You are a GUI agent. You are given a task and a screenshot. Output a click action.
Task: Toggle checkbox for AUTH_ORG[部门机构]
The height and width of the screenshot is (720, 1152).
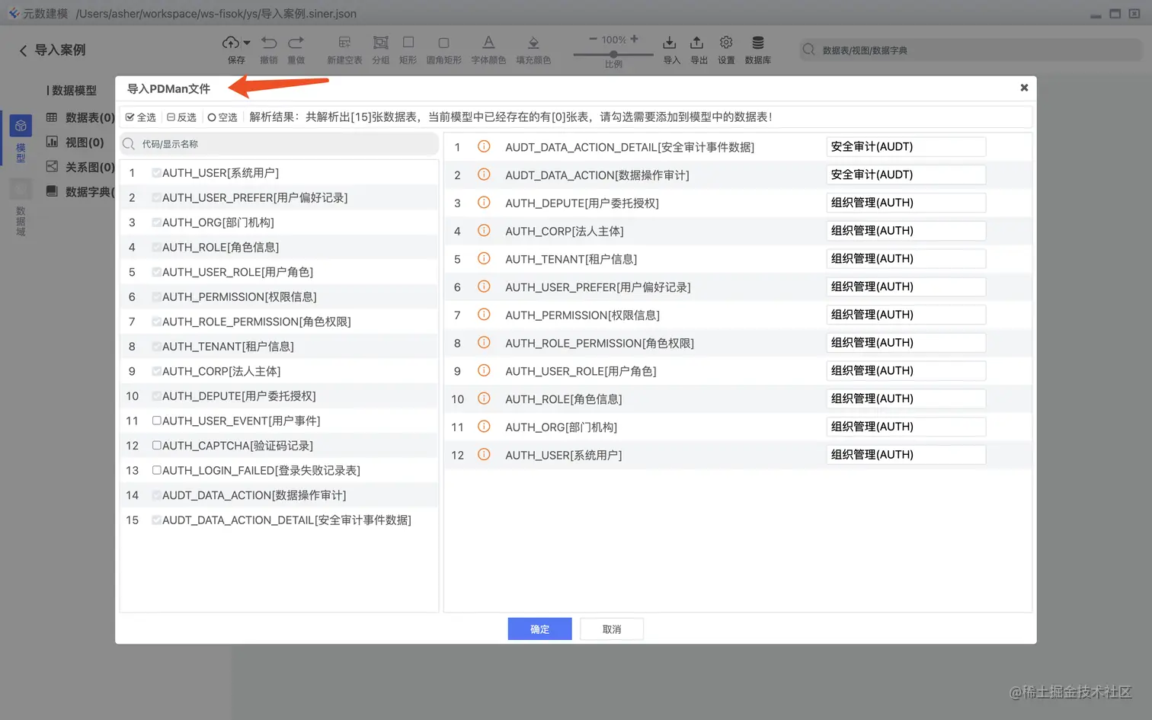(x=156, y=222)
